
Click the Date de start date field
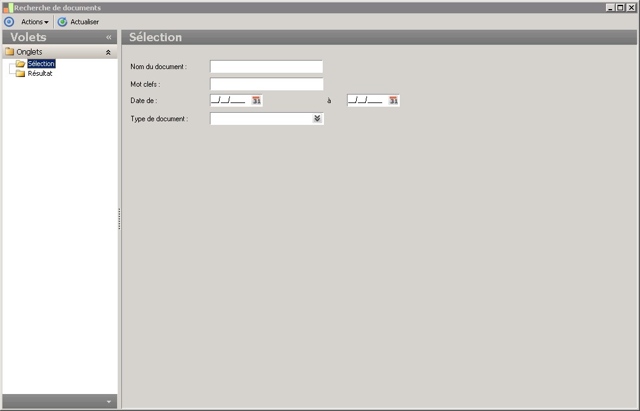(230, 100)
